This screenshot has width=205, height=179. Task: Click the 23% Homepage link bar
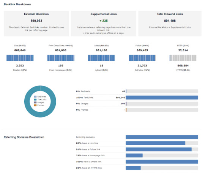coord(162,155)
